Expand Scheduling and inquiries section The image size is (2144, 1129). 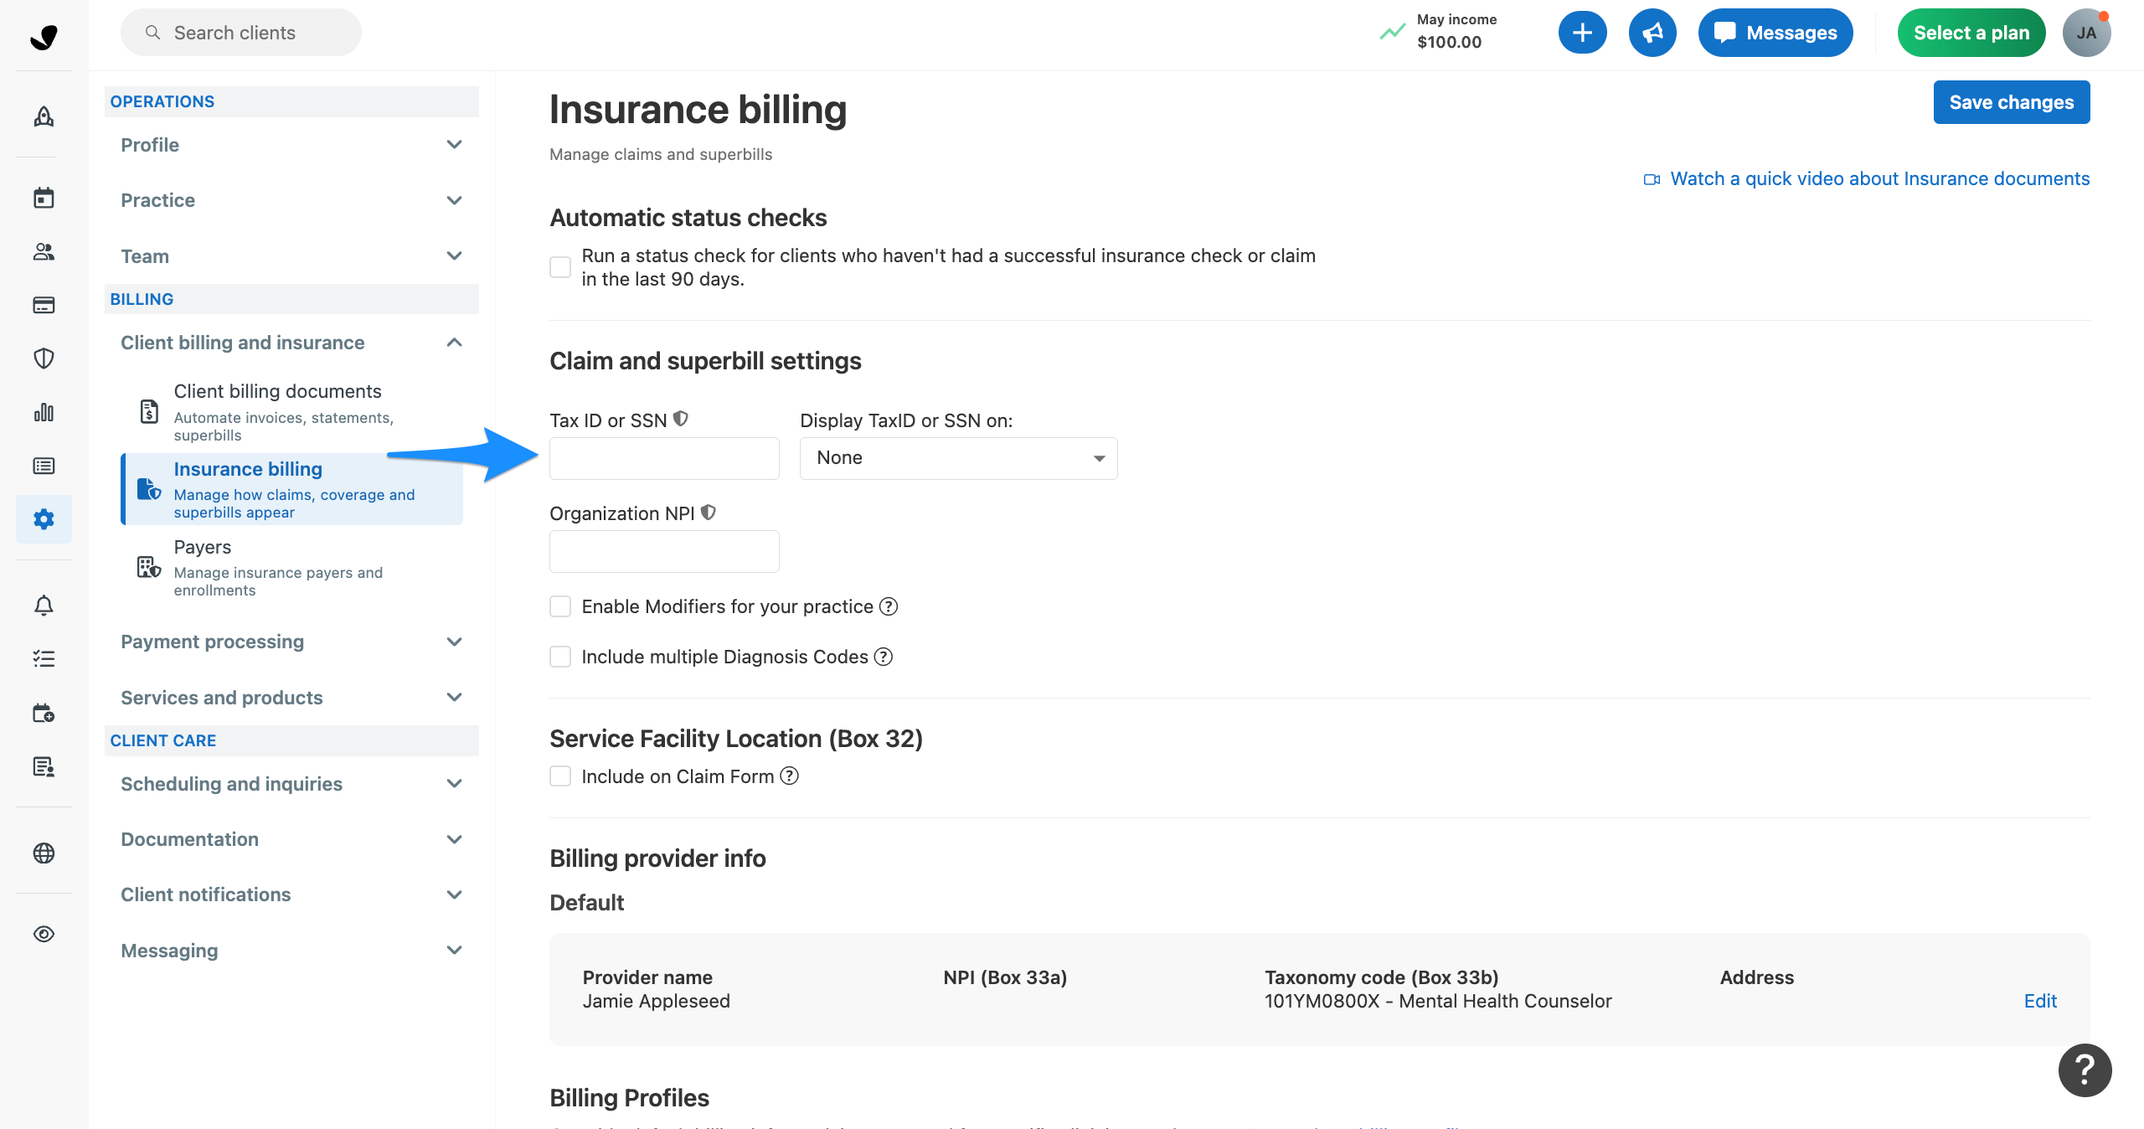(291, 784)
